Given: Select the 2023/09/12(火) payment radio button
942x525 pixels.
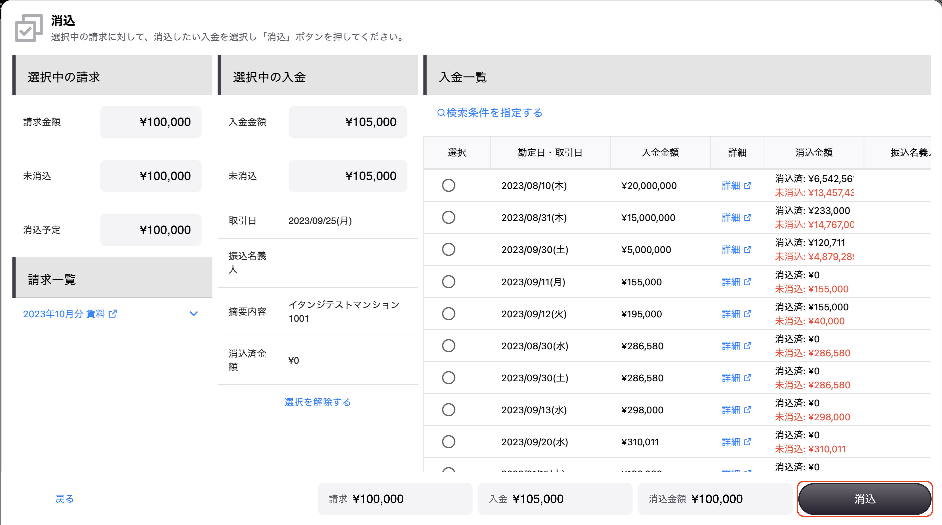Looking at the screenshot, I should click(448, 314).
